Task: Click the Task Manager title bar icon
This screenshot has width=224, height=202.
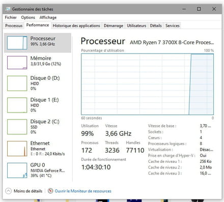Action: coord(8,9)
